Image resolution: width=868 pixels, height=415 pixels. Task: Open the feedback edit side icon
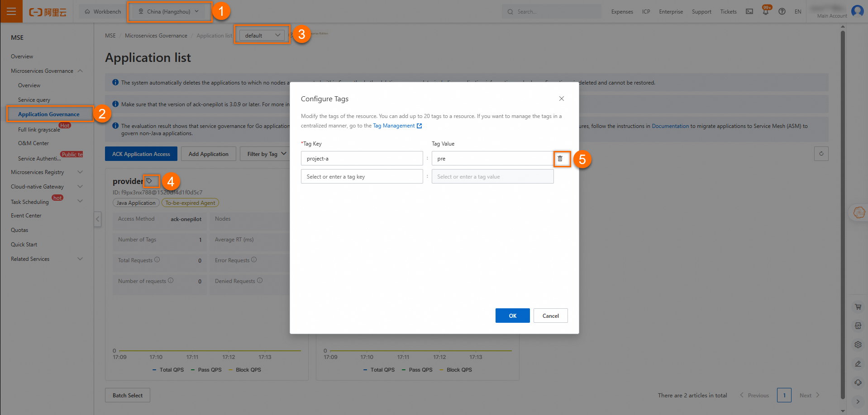[858, 364]
